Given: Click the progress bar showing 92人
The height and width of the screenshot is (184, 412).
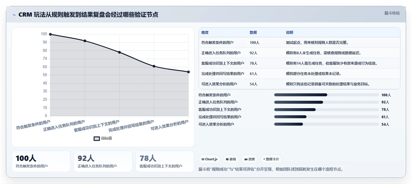Looking at the screenshot, I should (326, 102).
